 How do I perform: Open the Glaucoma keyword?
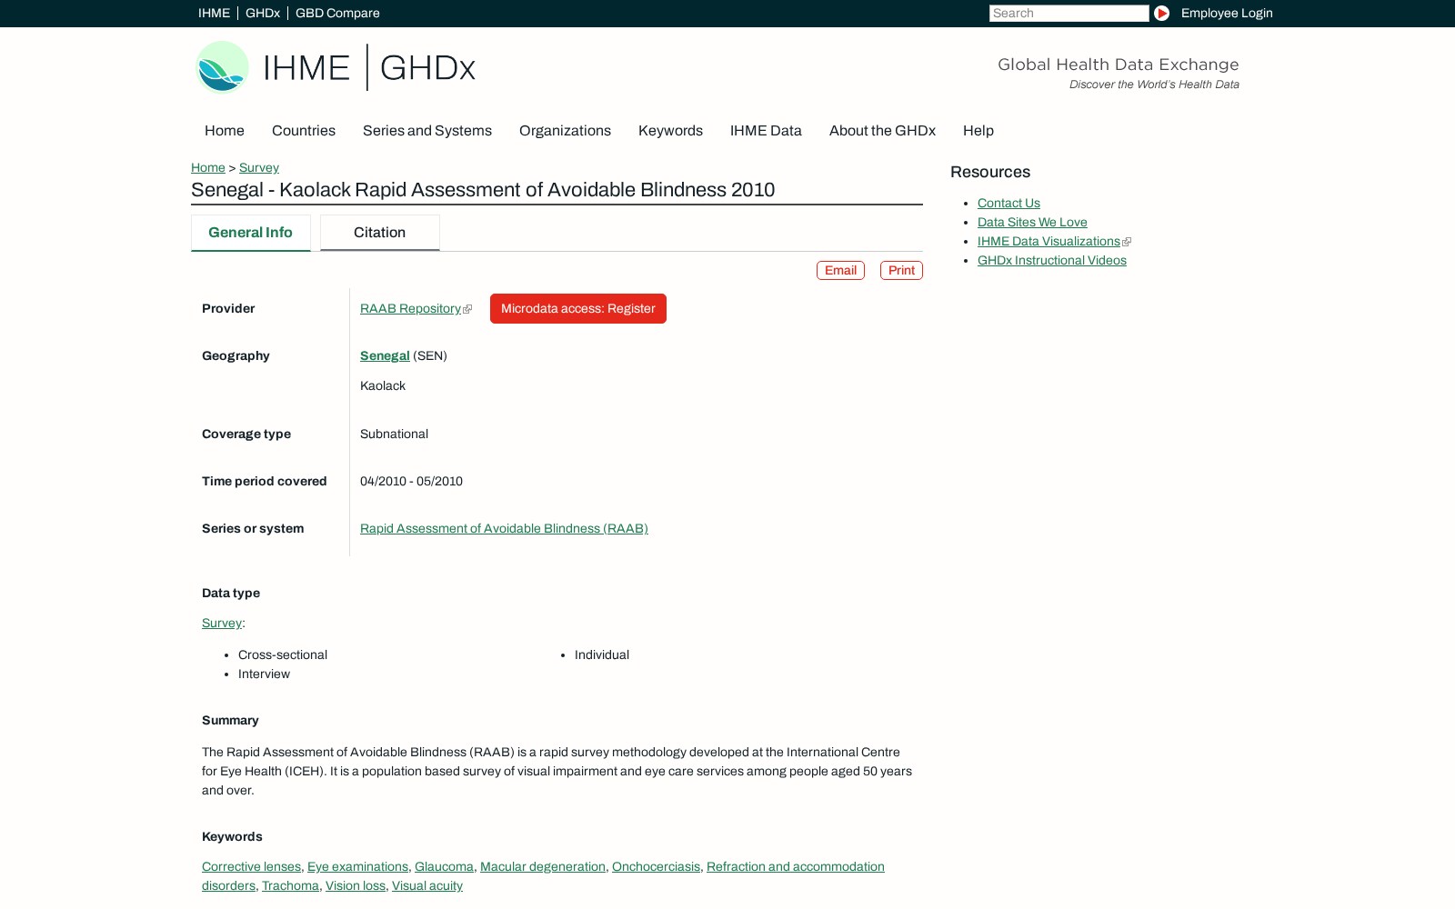coord(444,867)
